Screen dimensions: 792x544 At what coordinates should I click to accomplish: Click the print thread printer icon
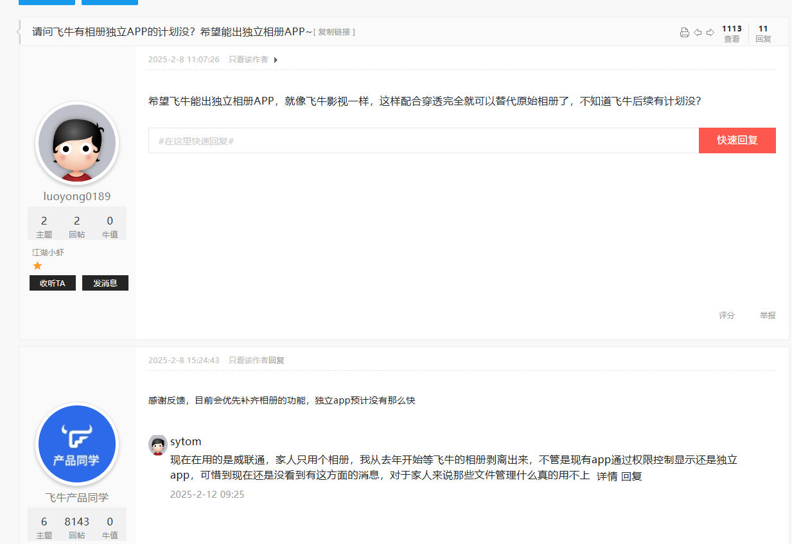[685, 33]
